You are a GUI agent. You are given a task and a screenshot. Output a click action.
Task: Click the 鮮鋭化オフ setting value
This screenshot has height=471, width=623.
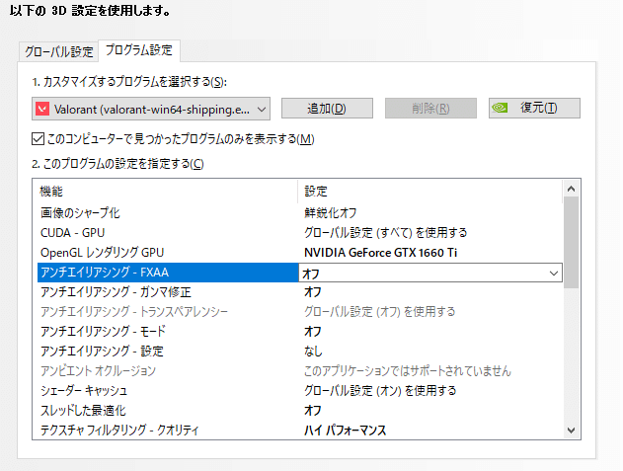pos(331,213)
